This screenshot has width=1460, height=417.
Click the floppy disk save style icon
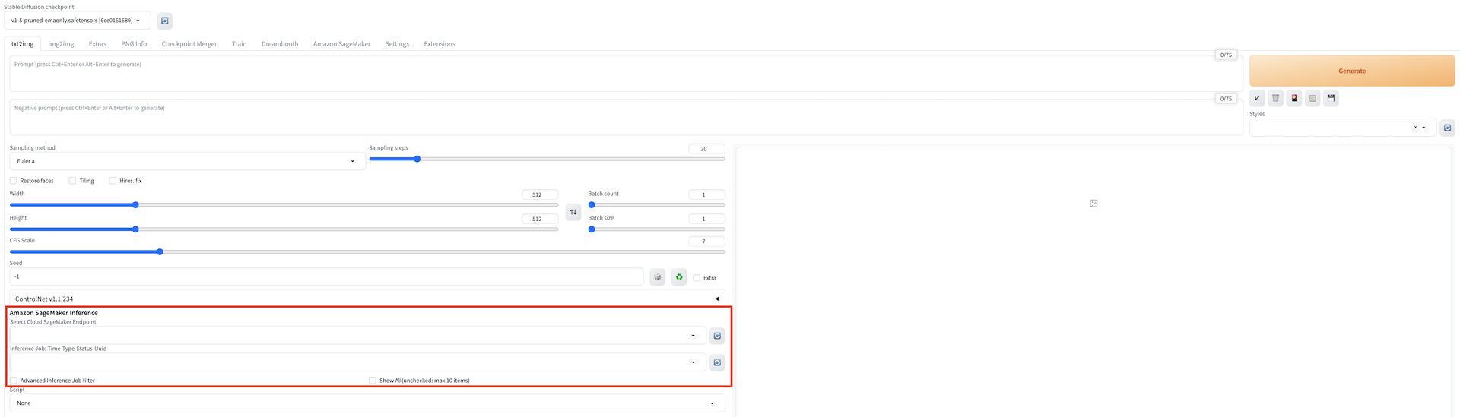[x=1331, y=98]
